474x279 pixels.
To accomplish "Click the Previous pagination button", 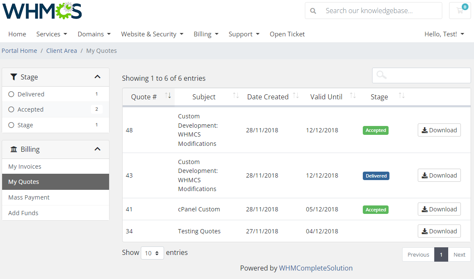I will pyautogui.click(x=418, y=254).
